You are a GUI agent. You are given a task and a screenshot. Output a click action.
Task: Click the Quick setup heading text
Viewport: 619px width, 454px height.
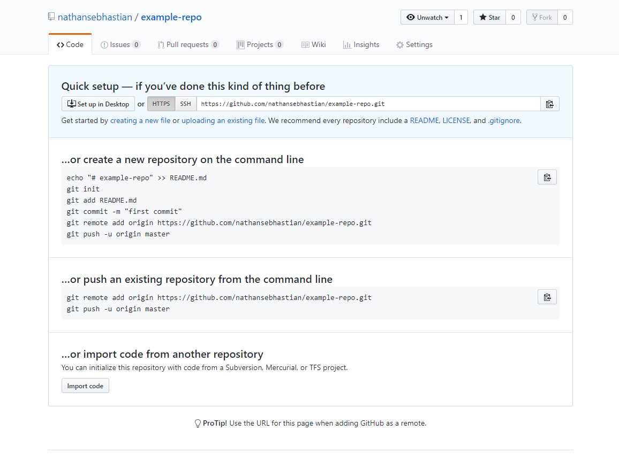193,86
